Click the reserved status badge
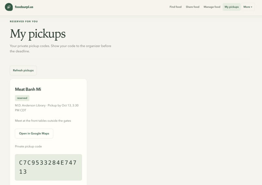 (x=22, y=98)
